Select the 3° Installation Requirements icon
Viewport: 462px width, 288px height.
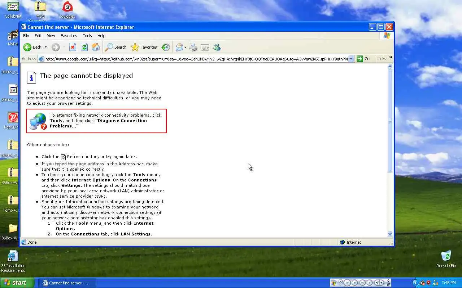click(13, 261)
